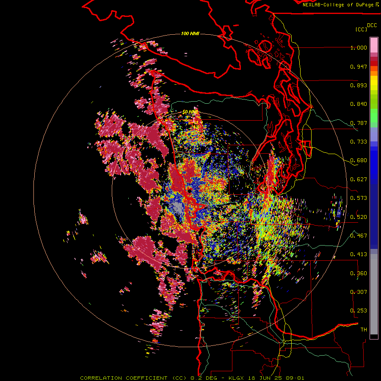
Task: Click the CORRELATION COEFFICIENT product title
Action: (133, 378)
